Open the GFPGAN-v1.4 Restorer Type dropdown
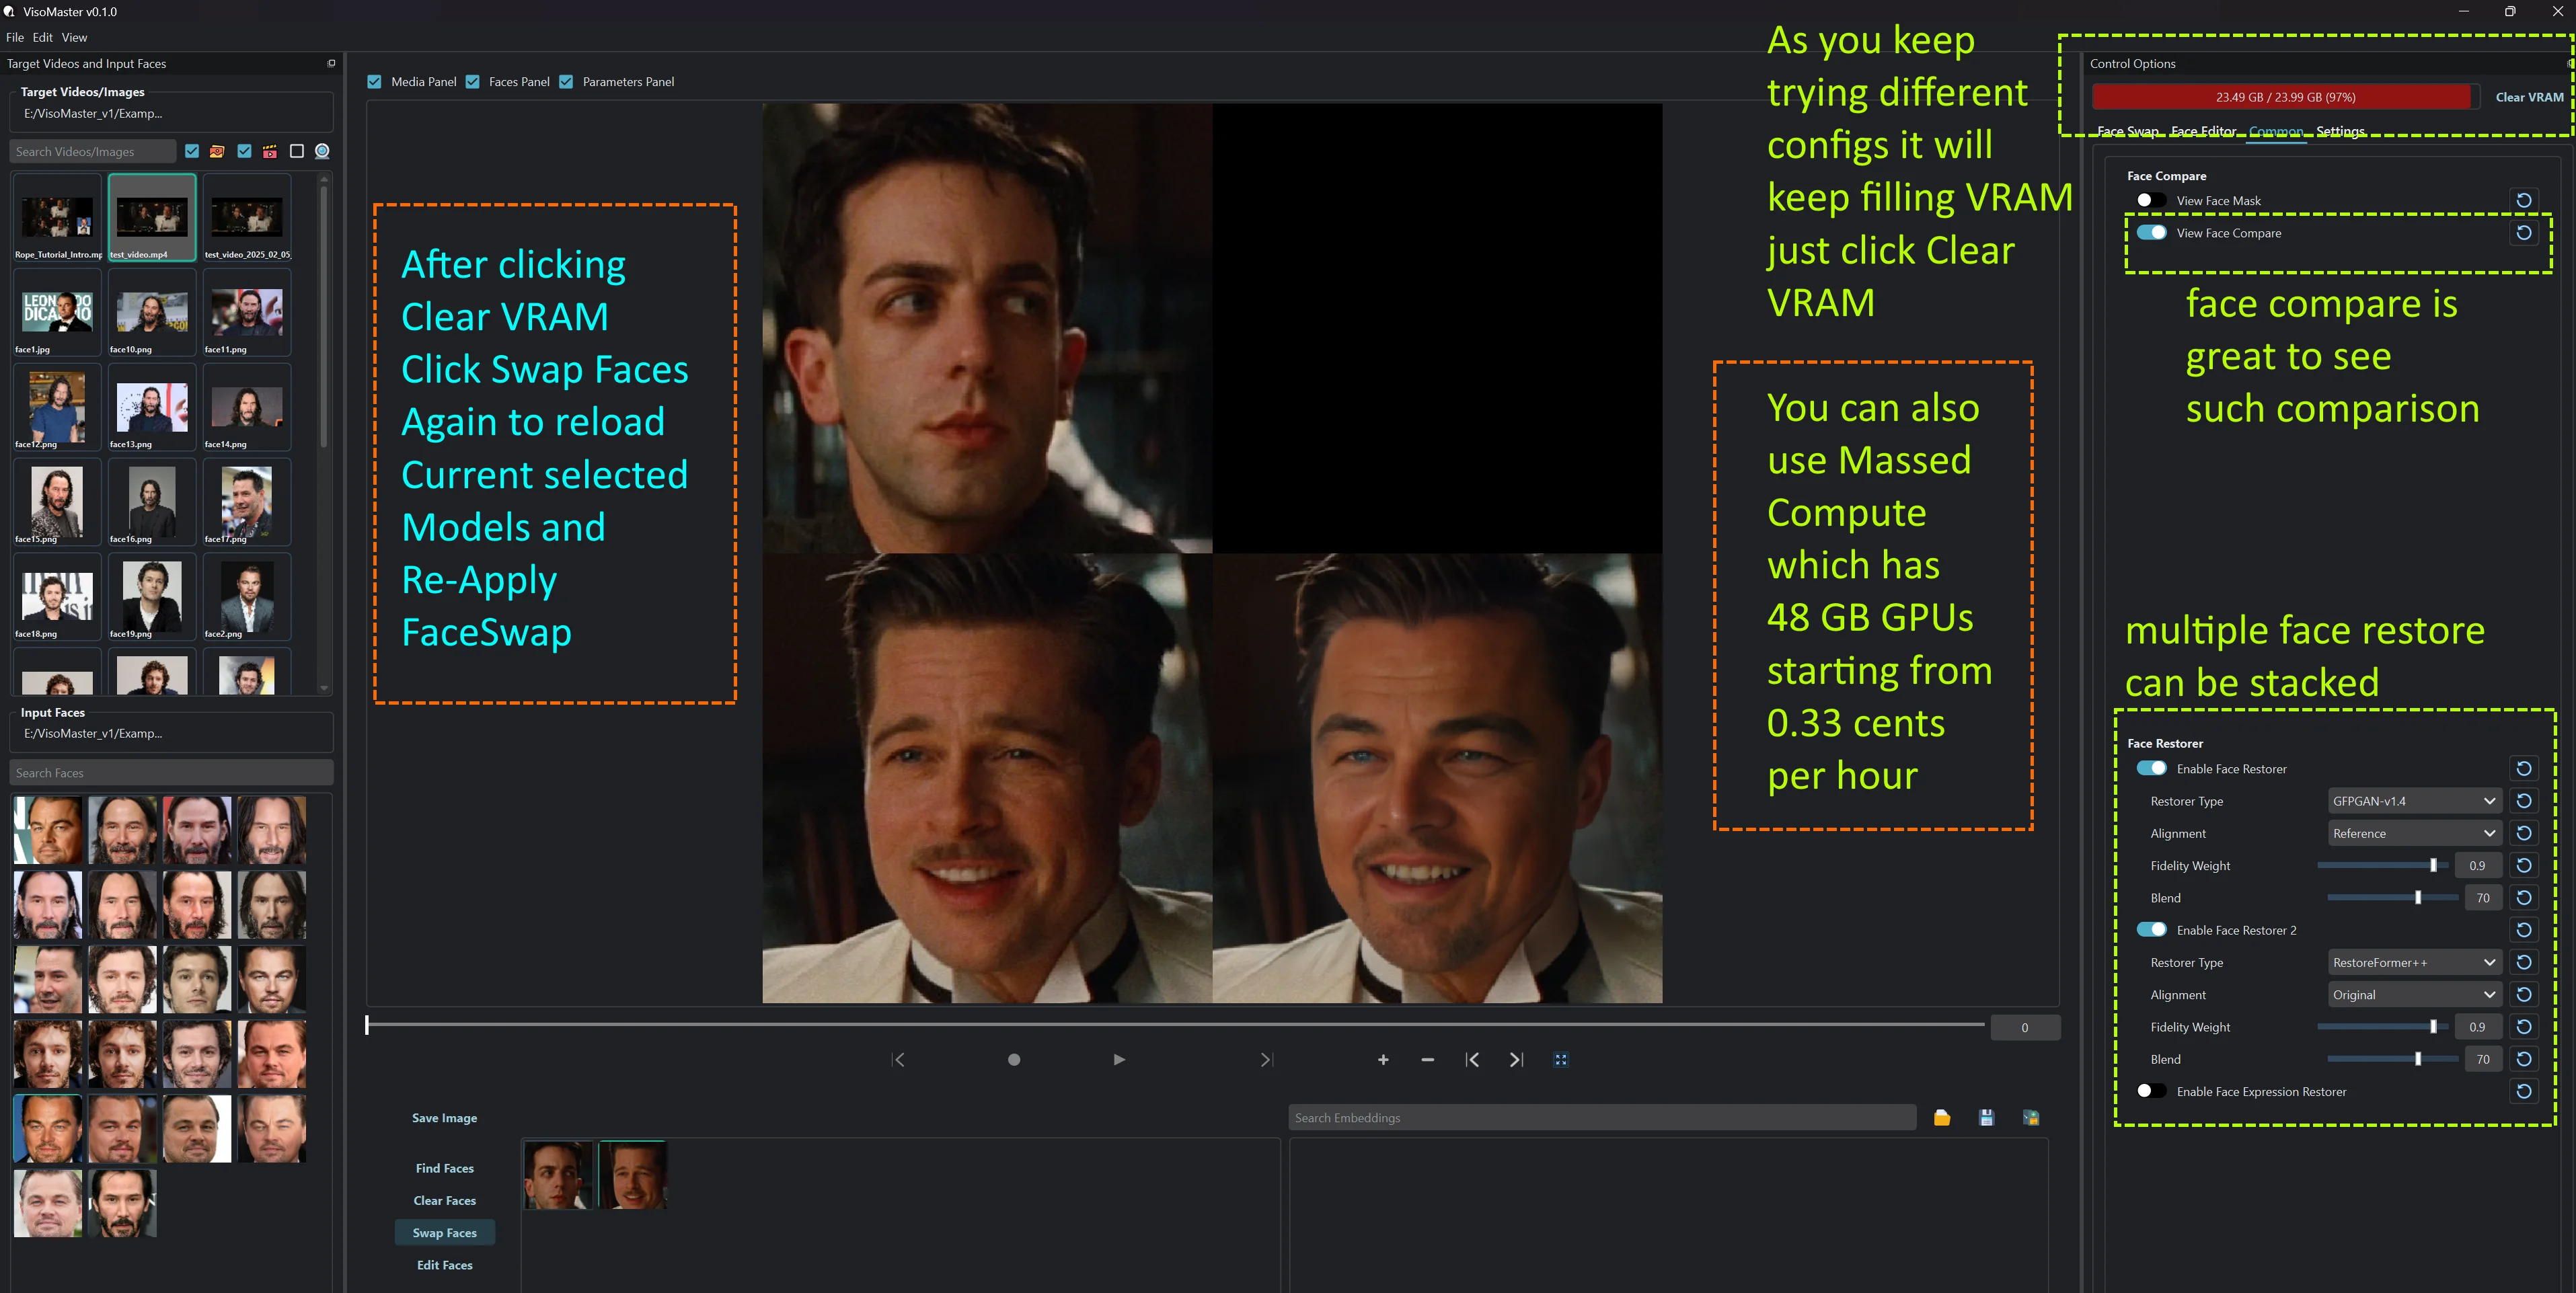The image size is (2576, 1293). pyautogui.click(x=2414, y=801)
